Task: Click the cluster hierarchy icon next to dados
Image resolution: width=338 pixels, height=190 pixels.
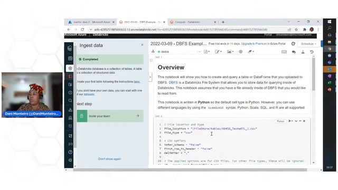Action: [153, 52]
